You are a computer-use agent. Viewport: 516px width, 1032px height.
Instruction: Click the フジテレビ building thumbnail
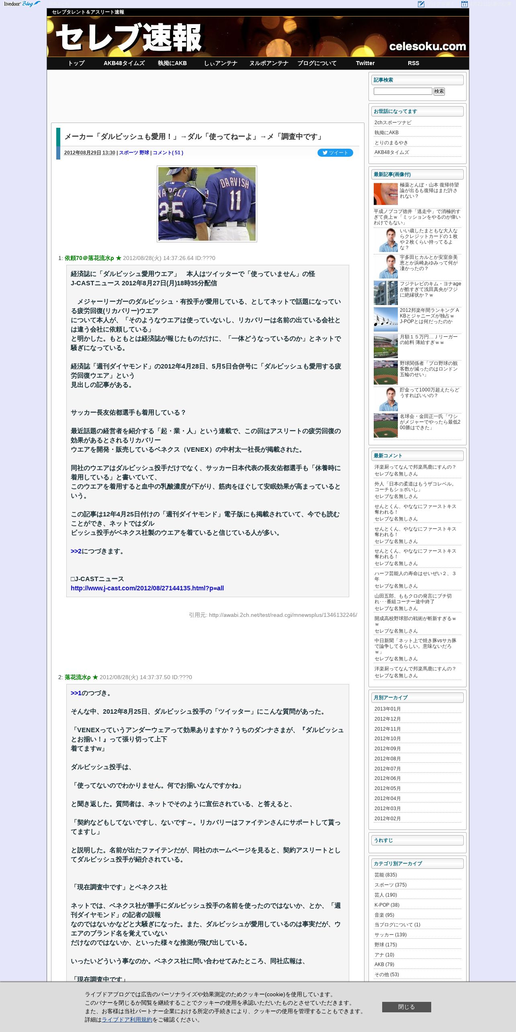(385, 293)
